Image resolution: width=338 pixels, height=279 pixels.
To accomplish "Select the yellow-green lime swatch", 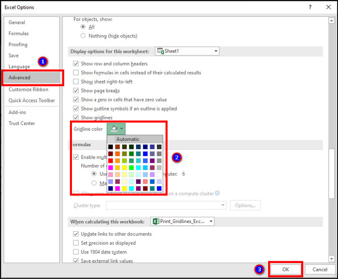I will (x=125, y=161).
